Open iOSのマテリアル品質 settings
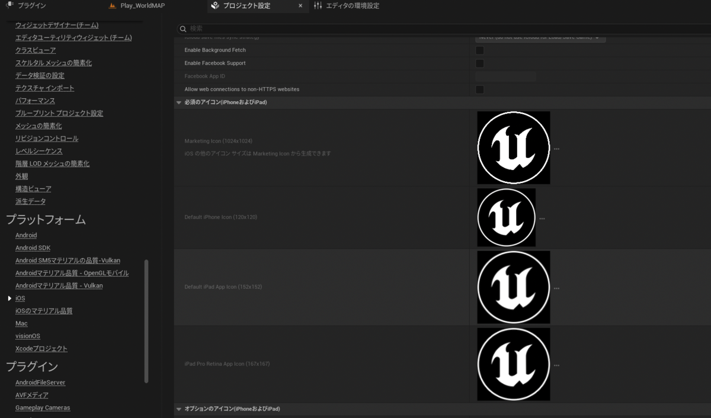The width and height of the screenshot is (711, 418). (x=44, y=311)
